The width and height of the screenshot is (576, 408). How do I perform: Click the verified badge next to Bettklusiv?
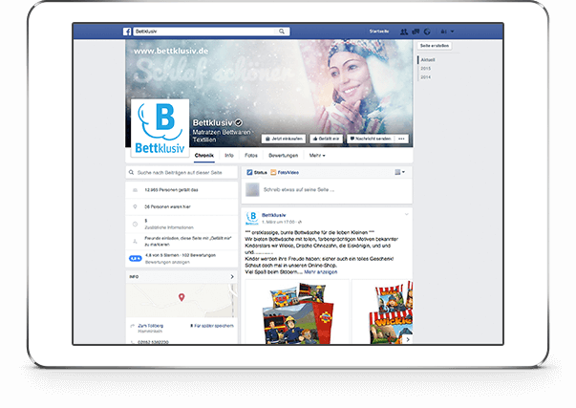click(239, 122)
